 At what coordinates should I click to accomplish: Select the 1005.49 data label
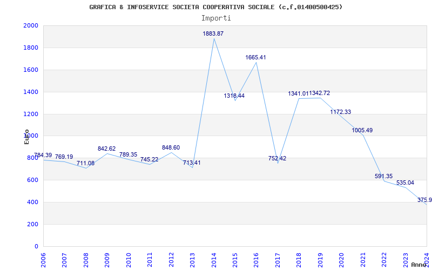pyautogui.click(x=362, y=130)
